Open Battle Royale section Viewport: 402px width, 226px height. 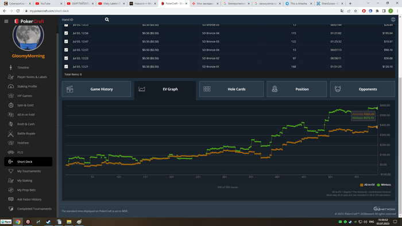[x=26, y=134]
